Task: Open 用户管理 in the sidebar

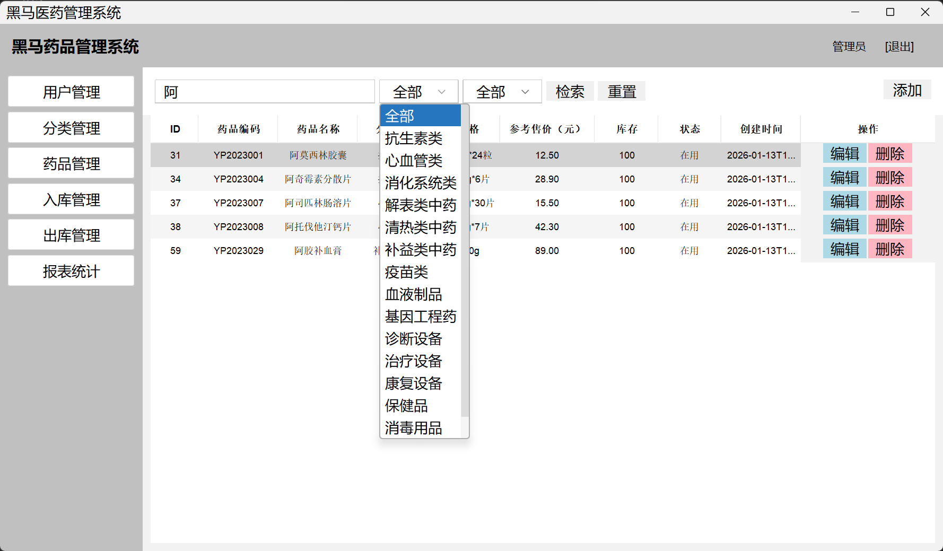Action: [x=71, y=92]
